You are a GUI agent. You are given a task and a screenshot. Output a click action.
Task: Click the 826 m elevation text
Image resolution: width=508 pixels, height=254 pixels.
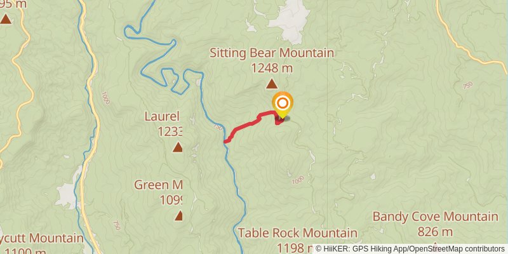pyautogui.click(x=435, y=232)
